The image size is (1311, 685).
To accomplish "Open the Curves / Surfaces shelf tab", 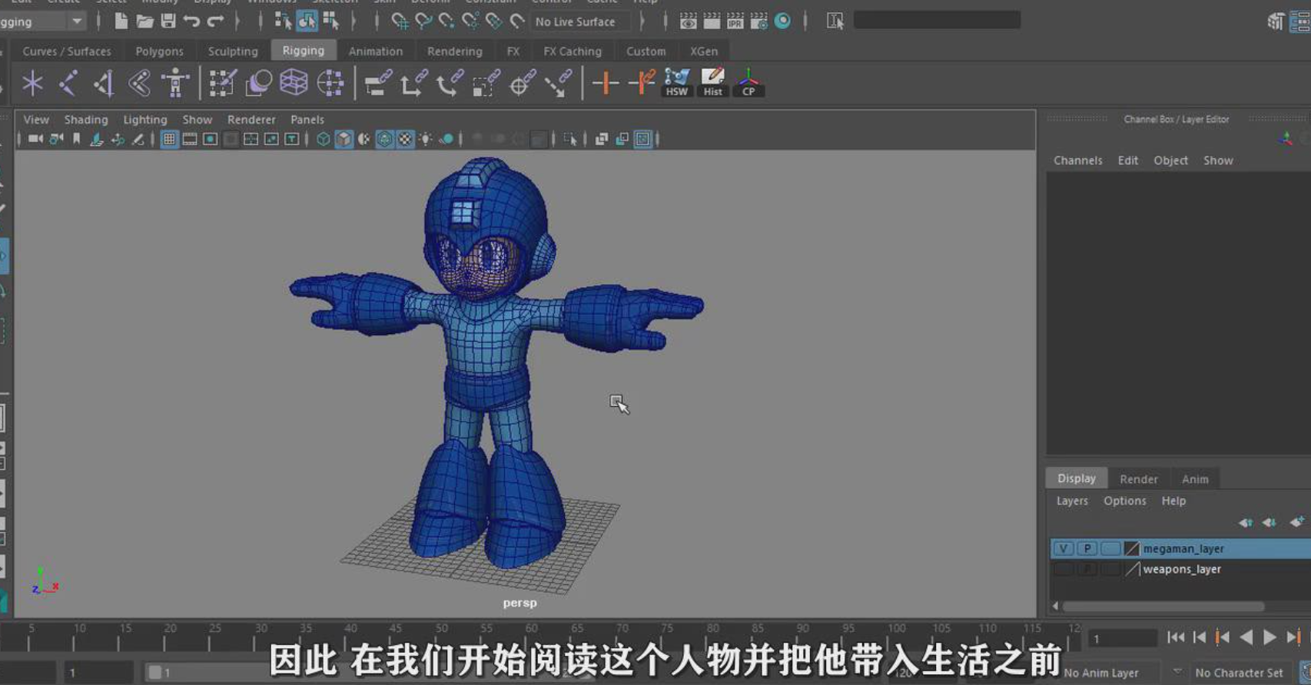I will coord(67,51).
